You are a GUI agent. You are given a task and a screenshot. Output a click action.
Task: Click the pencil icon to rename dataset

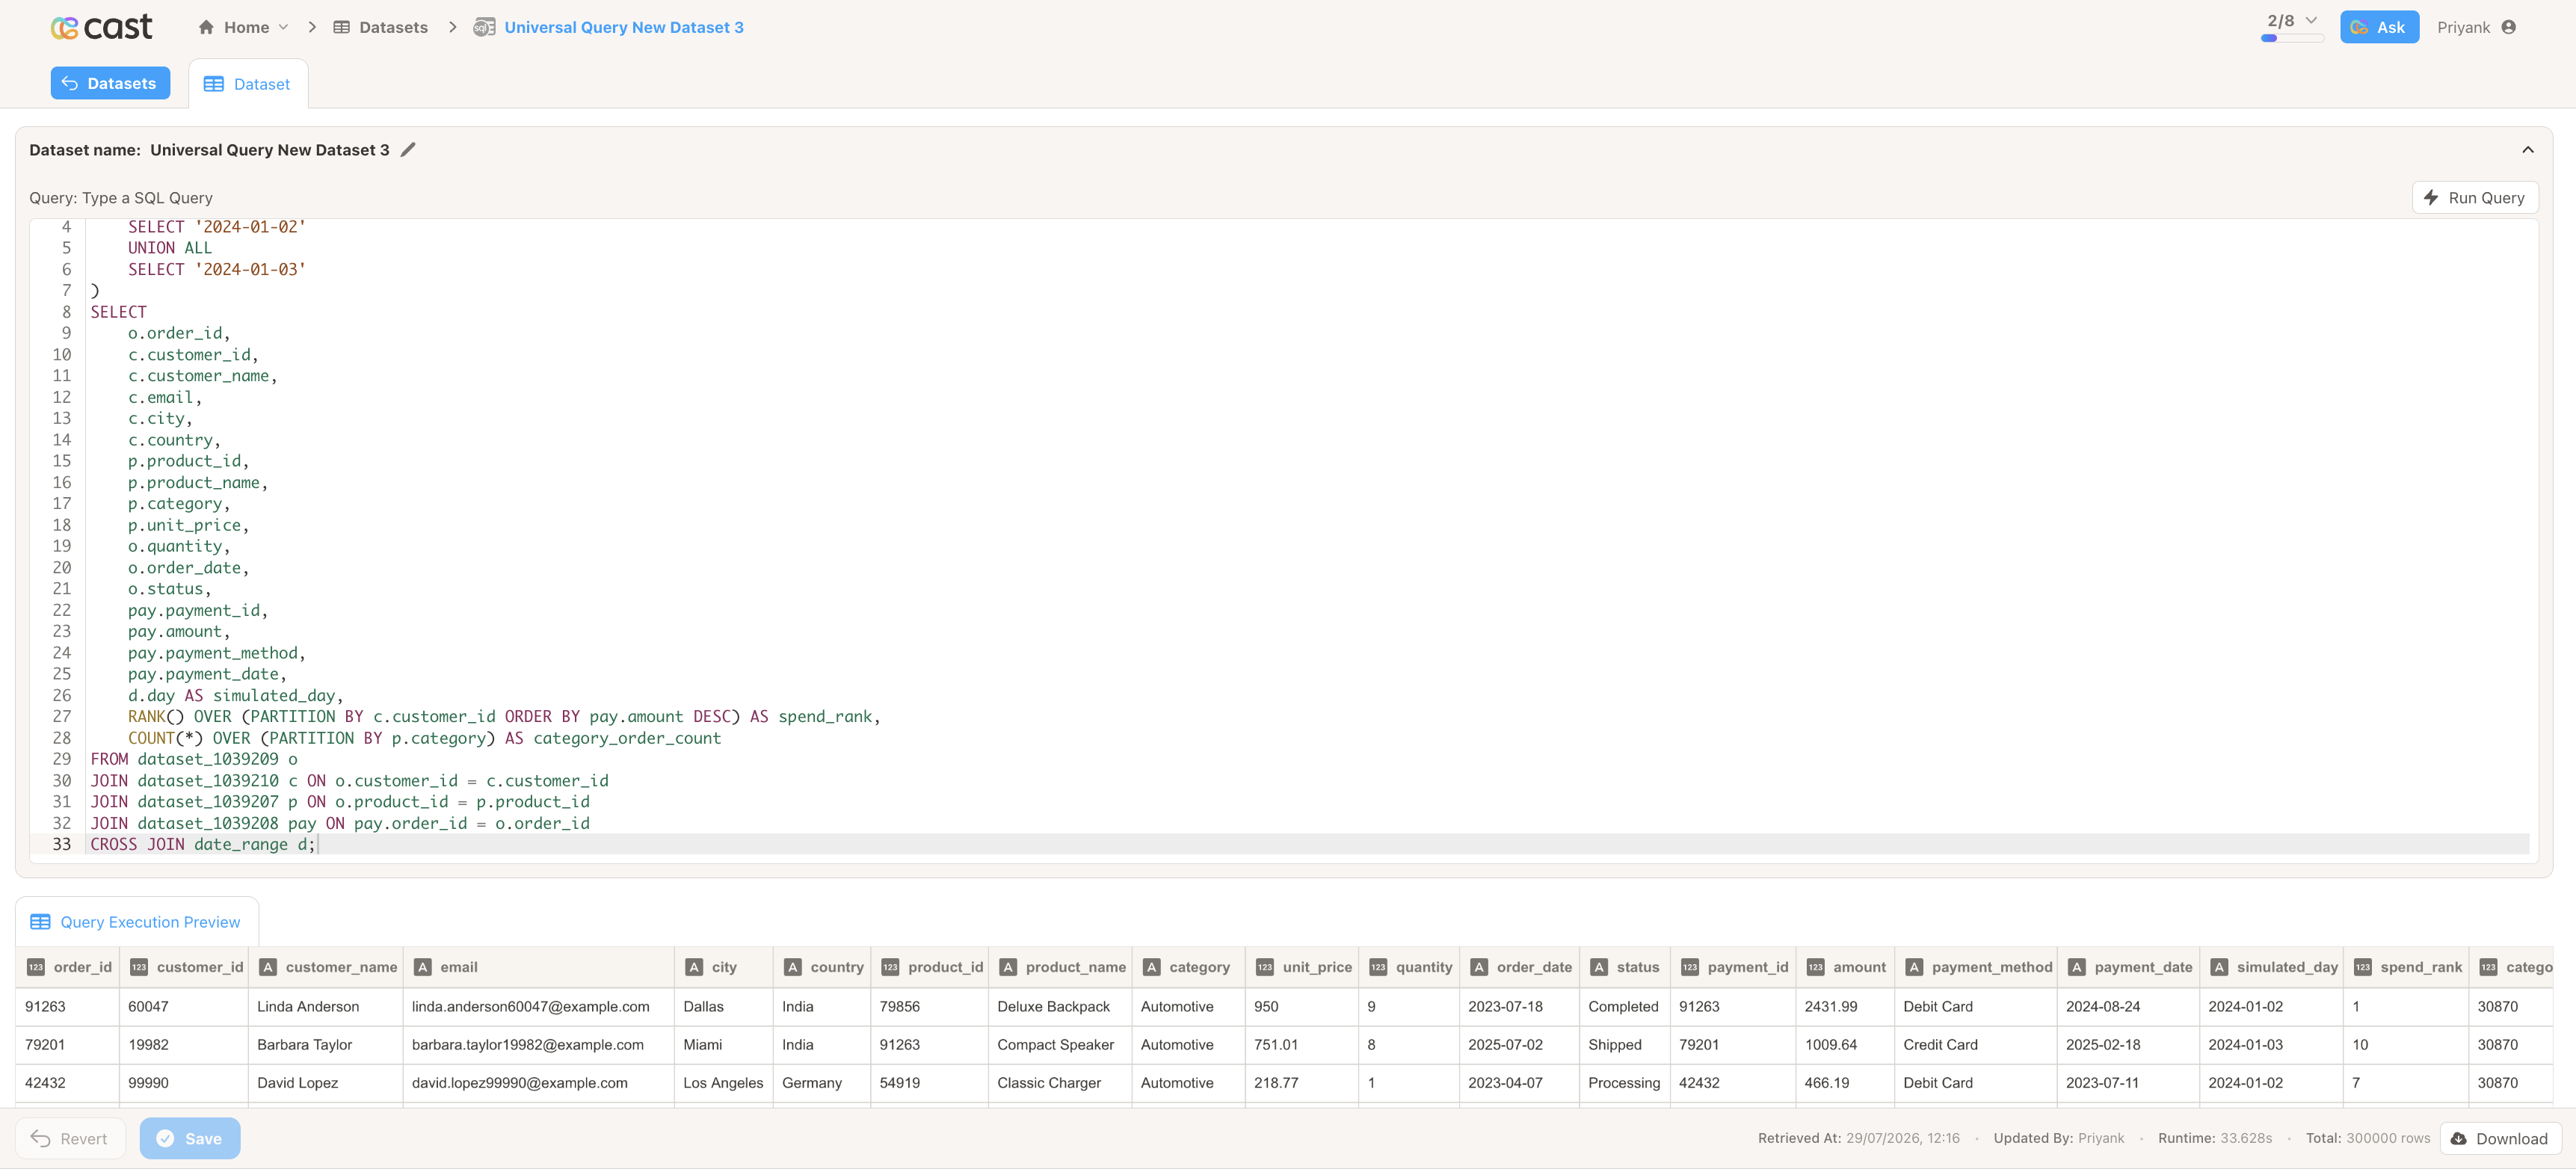pos(408,150)
